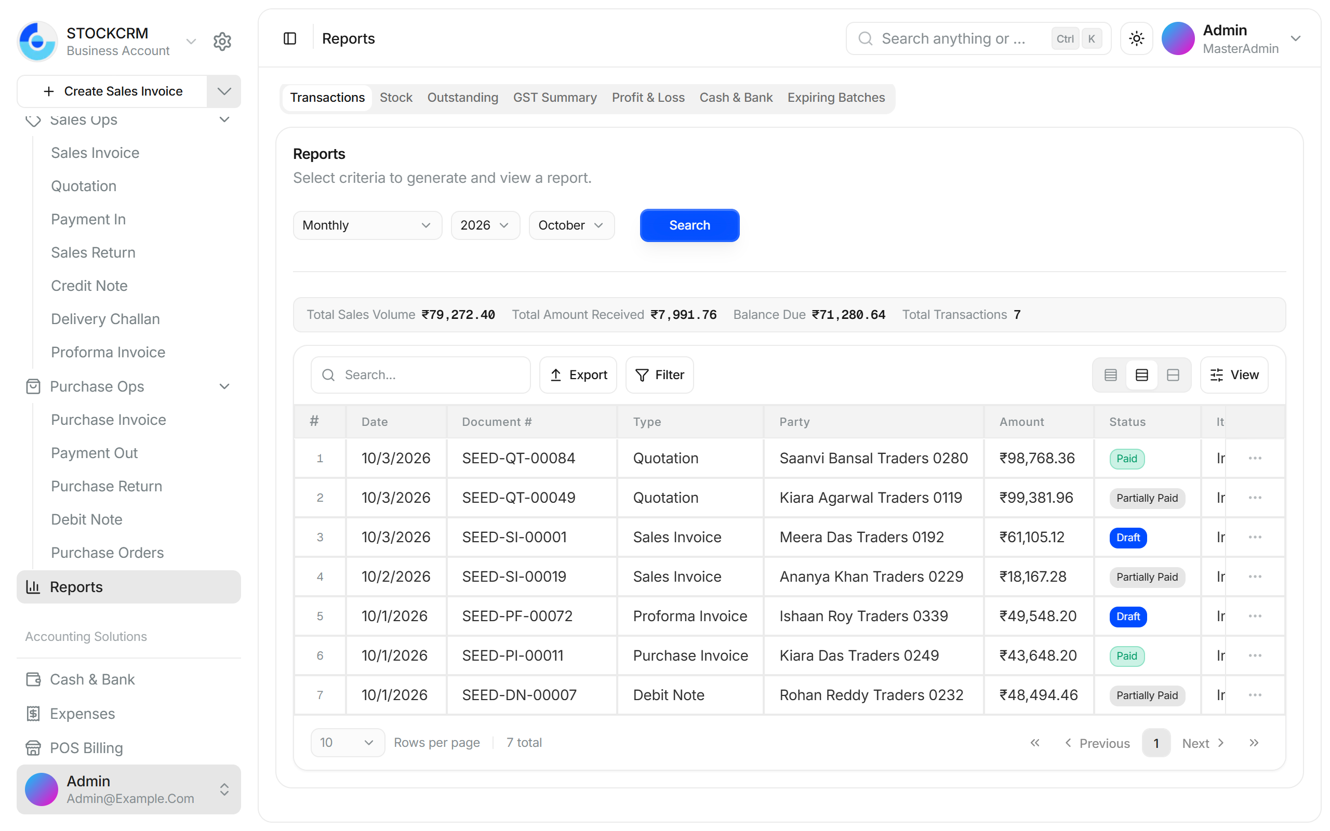The width and height of the screenshot is (1330, 831).
Task: Open the settings gear icon
Action: coord(222,41)
